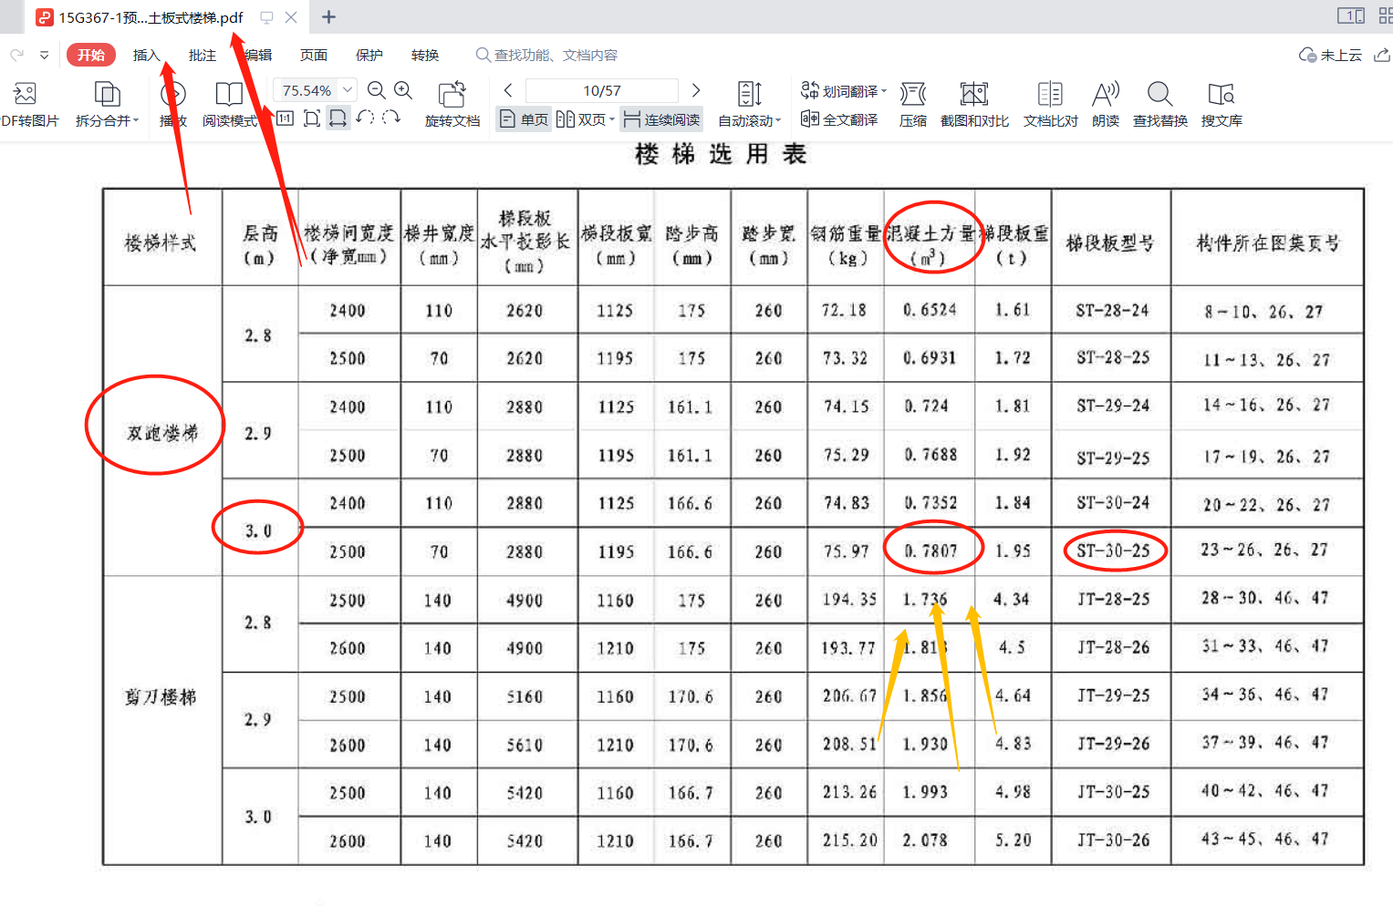This screenshot has width=1393, height=906.
Task: Click the zoom out magnifier icon
Action: click(377, 90)
